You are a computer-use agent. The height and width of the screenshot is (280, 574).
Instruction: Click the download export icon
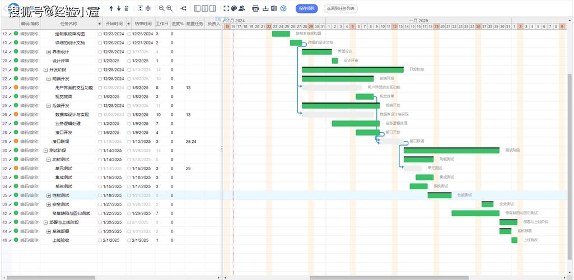266,8
